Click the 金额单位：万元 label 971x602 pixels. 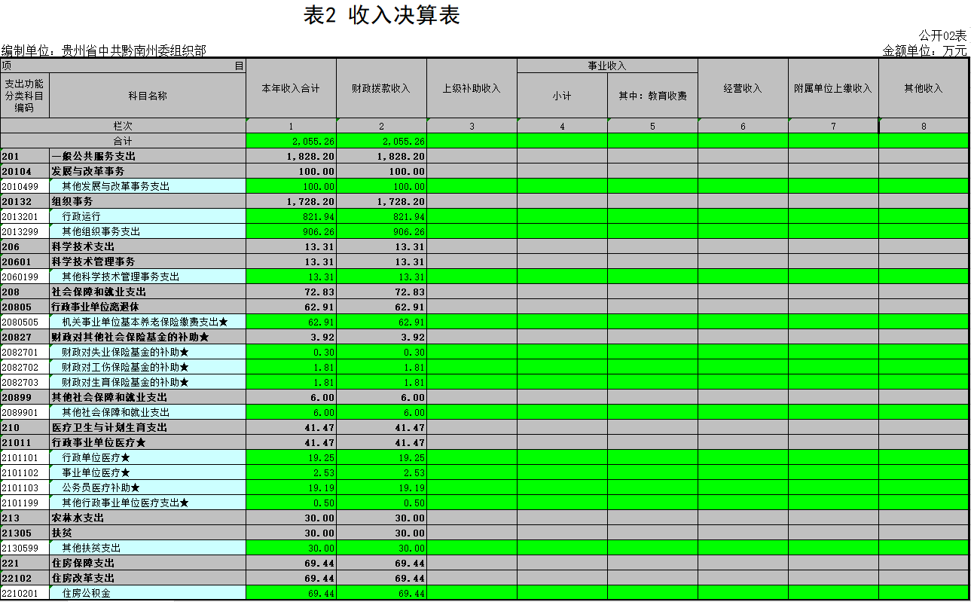coord(924,50)
